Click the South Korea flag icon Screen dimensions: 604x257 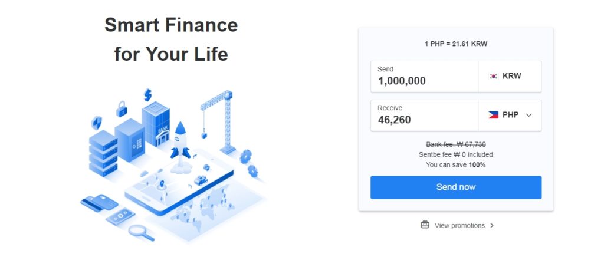(x=493, y=76)
